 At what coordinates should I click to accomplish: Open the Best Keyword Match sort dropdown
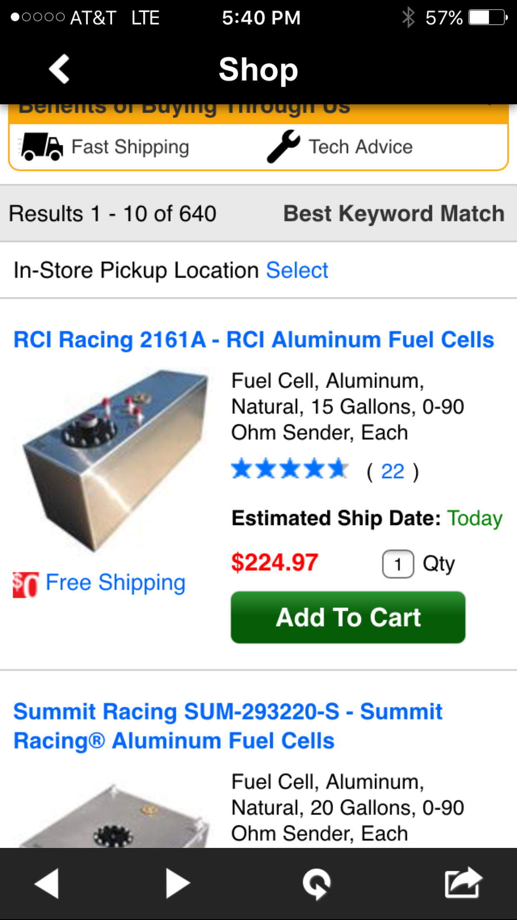pyautogui.click(x=393, y=213)
